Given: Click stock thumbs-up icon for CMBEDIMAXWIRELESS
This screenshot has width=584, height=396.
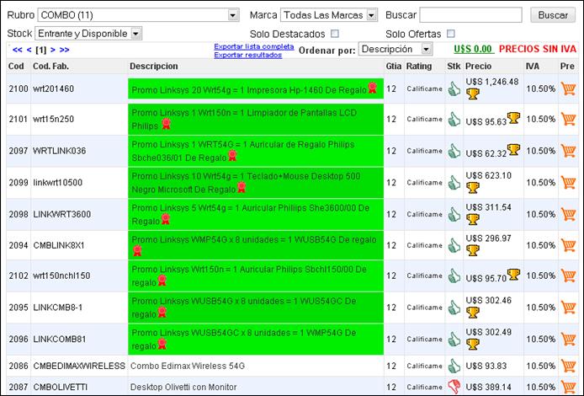Looking at the screenshot, I should click(x=454, y=366).
